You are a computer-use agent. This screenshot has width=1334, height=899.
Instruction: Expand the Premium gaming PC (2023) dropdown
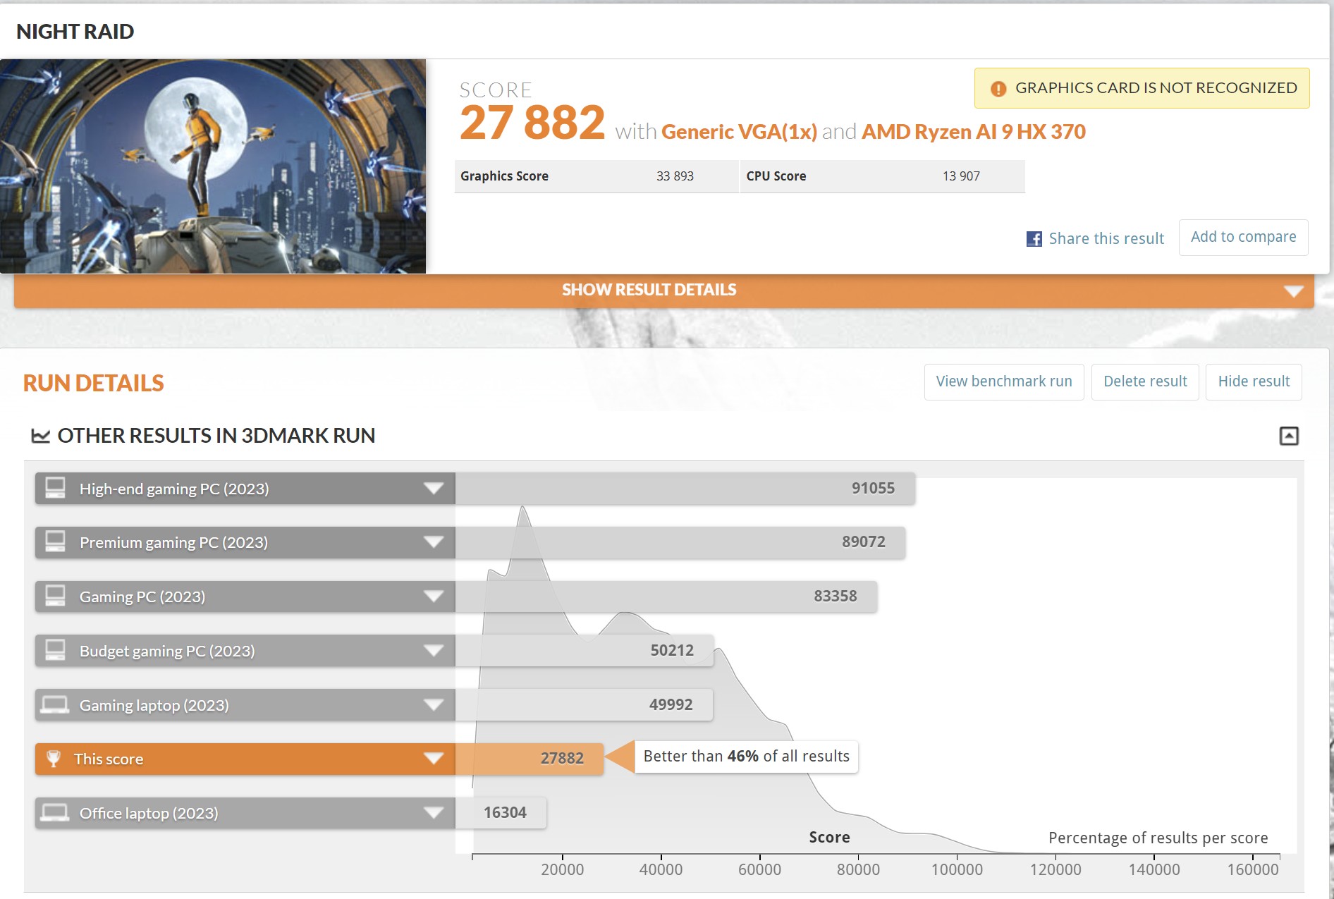[x=433, y=542]
